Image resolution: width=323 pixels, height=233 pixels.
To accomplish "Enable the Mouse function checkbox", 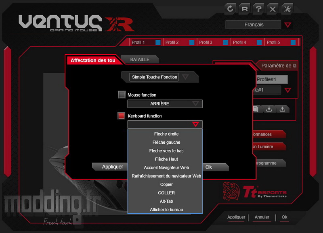I will click(x=122, y=95).
